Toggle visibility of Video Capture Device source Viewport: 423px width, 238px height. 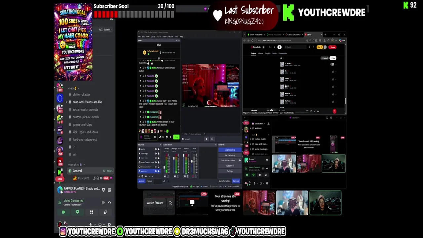pyautogui.click(x=156, y=162)
